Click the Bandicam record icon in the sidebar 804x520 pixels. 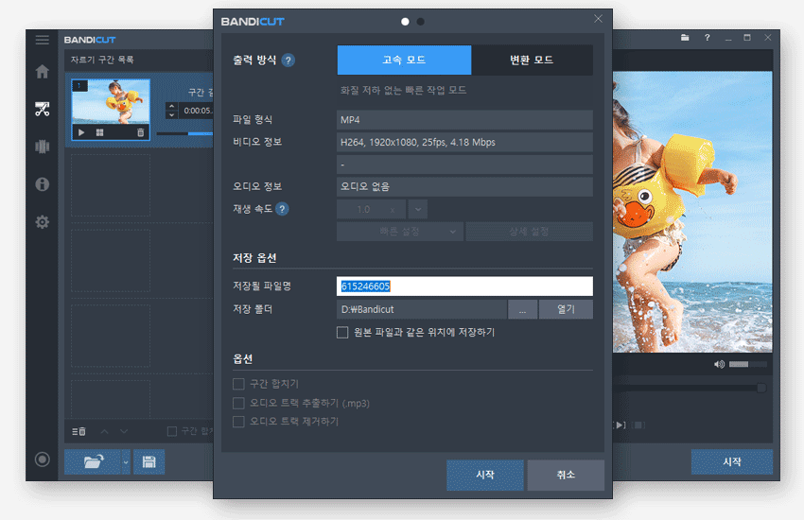(x=42, y=459)
